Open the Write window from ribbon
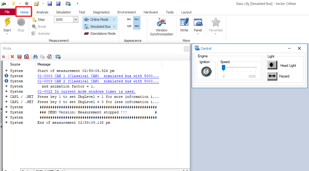 click(x=184, y=25)
